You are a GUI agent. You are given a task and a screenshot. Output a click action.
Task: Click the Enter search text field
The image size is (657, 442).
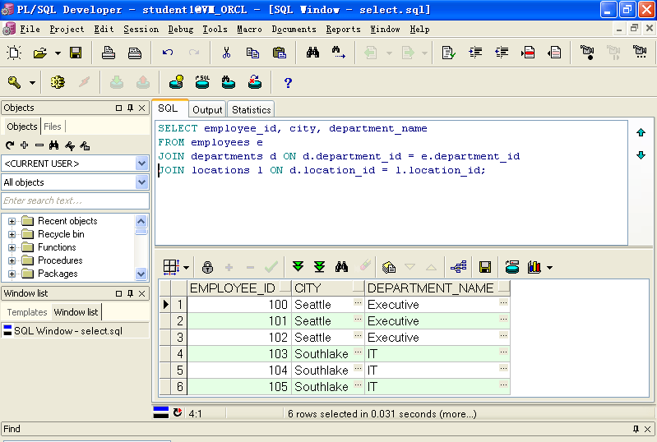(x=75, y=200)
